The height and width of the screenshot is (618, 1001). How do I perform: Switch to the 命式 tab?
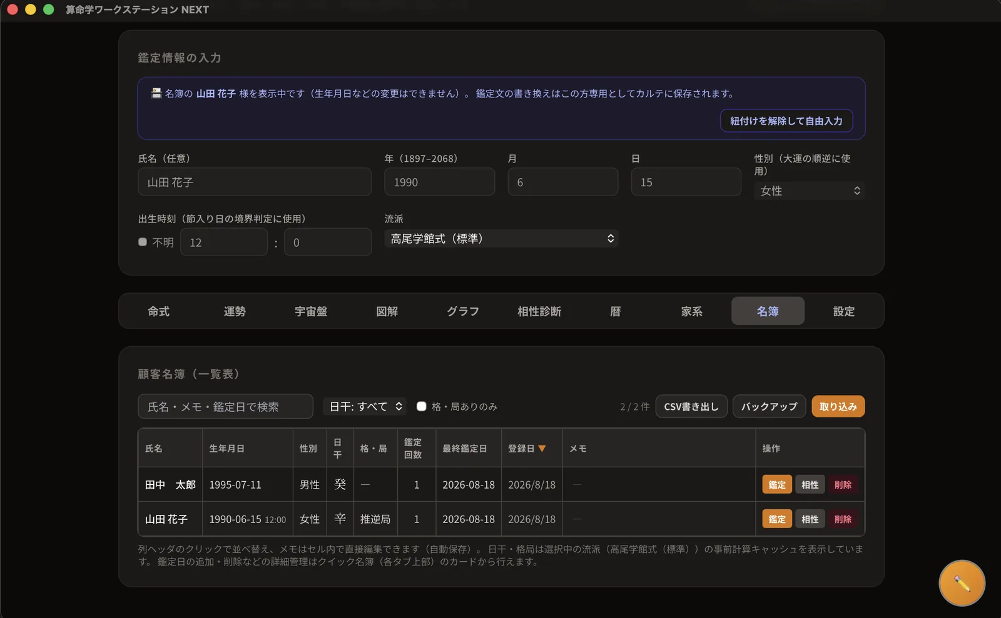(158, 311)
